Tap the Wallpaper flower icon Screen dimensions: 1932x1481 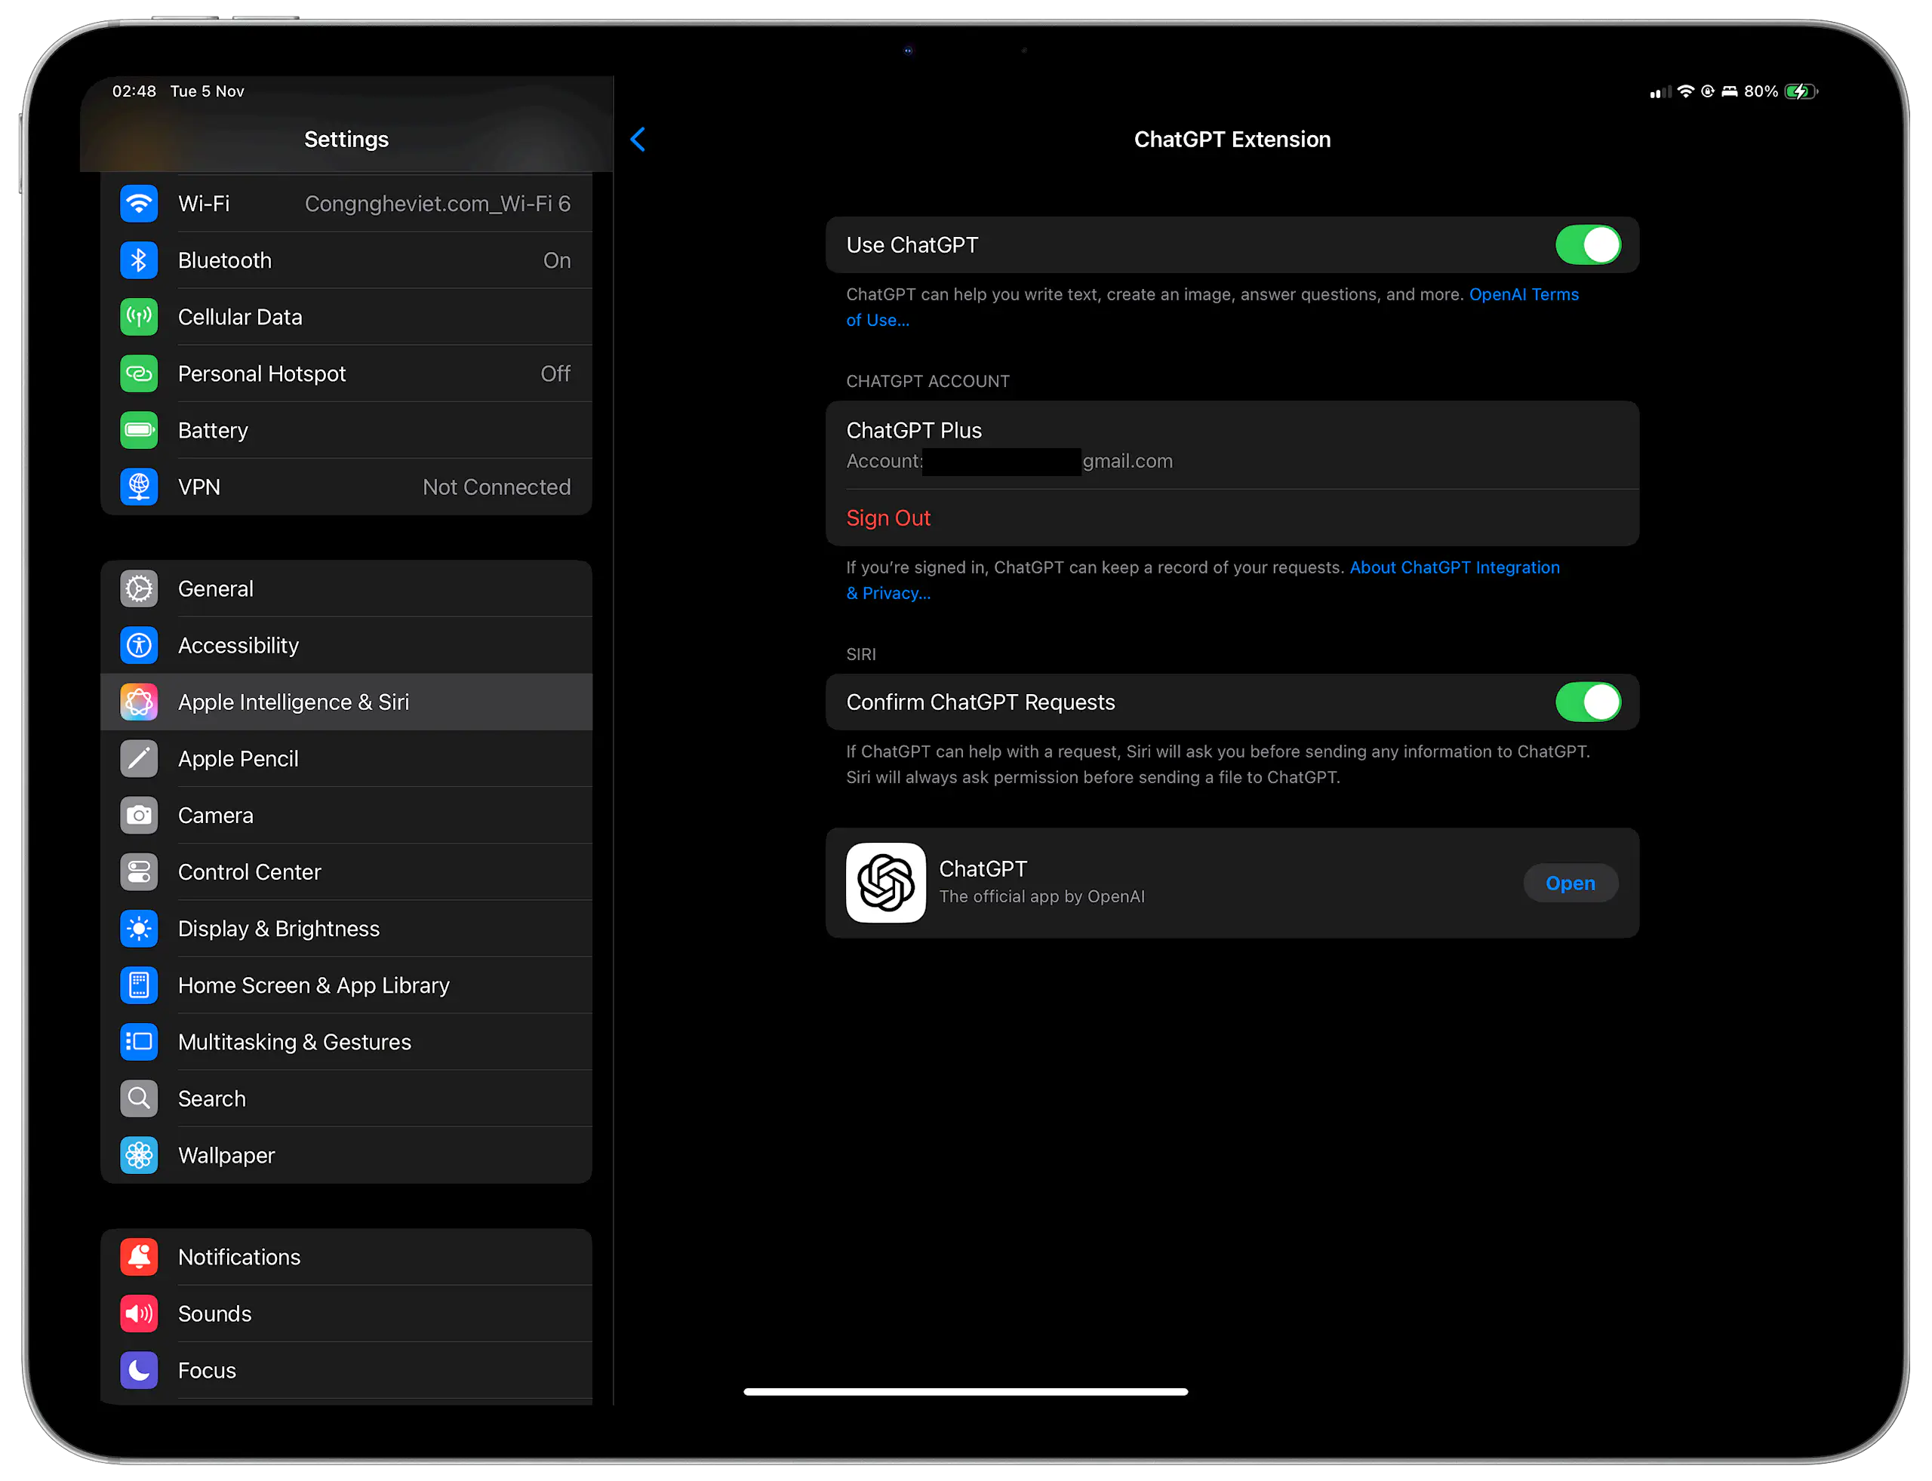(x=138, y=1155)
